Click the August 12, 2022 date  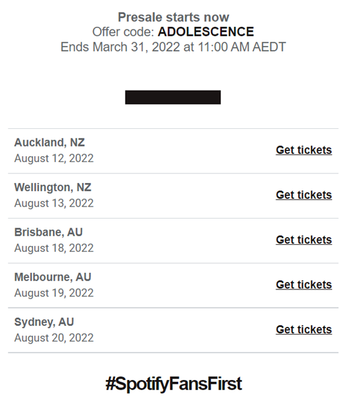tap(54, 158)
